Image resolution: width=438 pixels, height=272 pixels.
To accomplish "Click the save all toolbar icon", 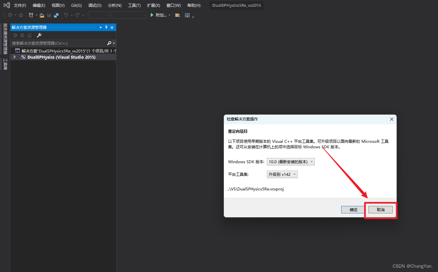I will [x=56, y=15].
